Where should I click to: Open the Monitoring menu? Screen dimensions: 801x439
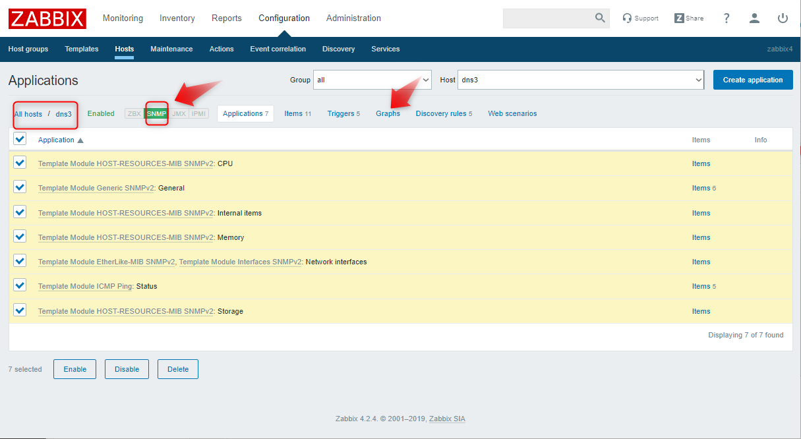pyautogui.click(x=123, y=18)
